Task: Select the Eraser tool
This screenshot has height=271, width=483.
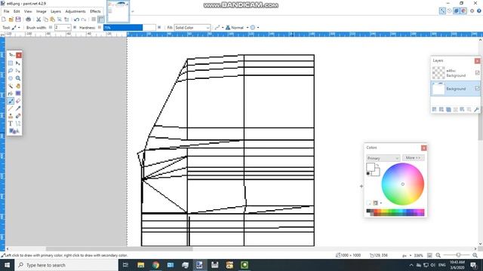Action: [18, 101]
